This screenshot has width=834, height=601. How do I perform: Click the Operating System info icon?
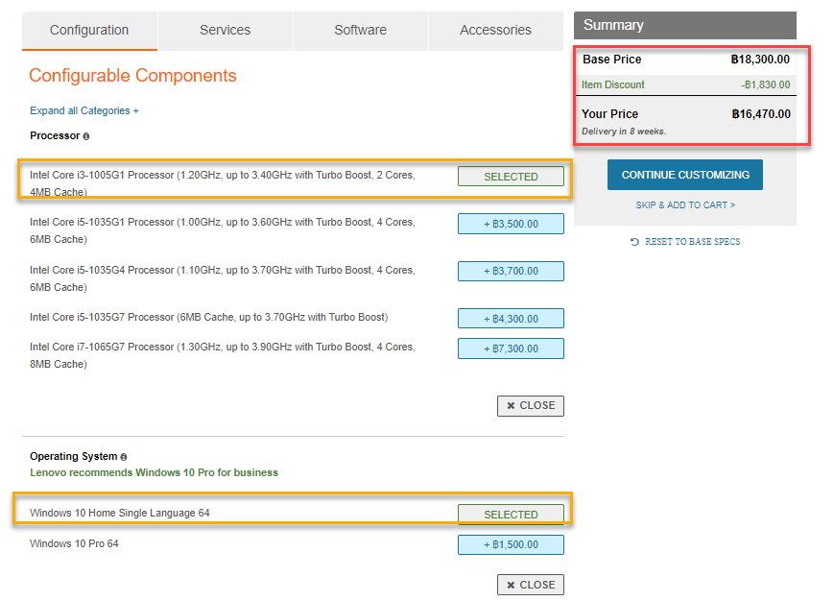[124, 457]
